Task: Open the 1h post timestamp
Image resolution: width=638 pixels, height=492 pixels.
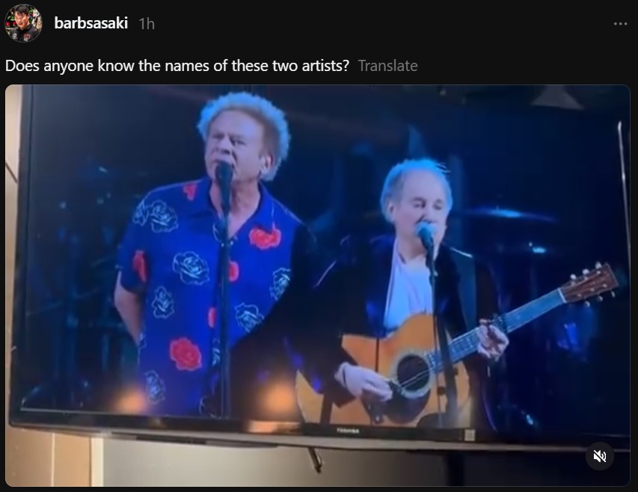Action: [x=147, y=24]
